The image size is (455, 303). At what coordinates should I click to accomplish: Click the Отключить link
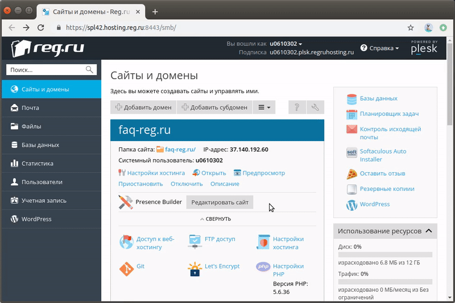[x=187, y=184]
